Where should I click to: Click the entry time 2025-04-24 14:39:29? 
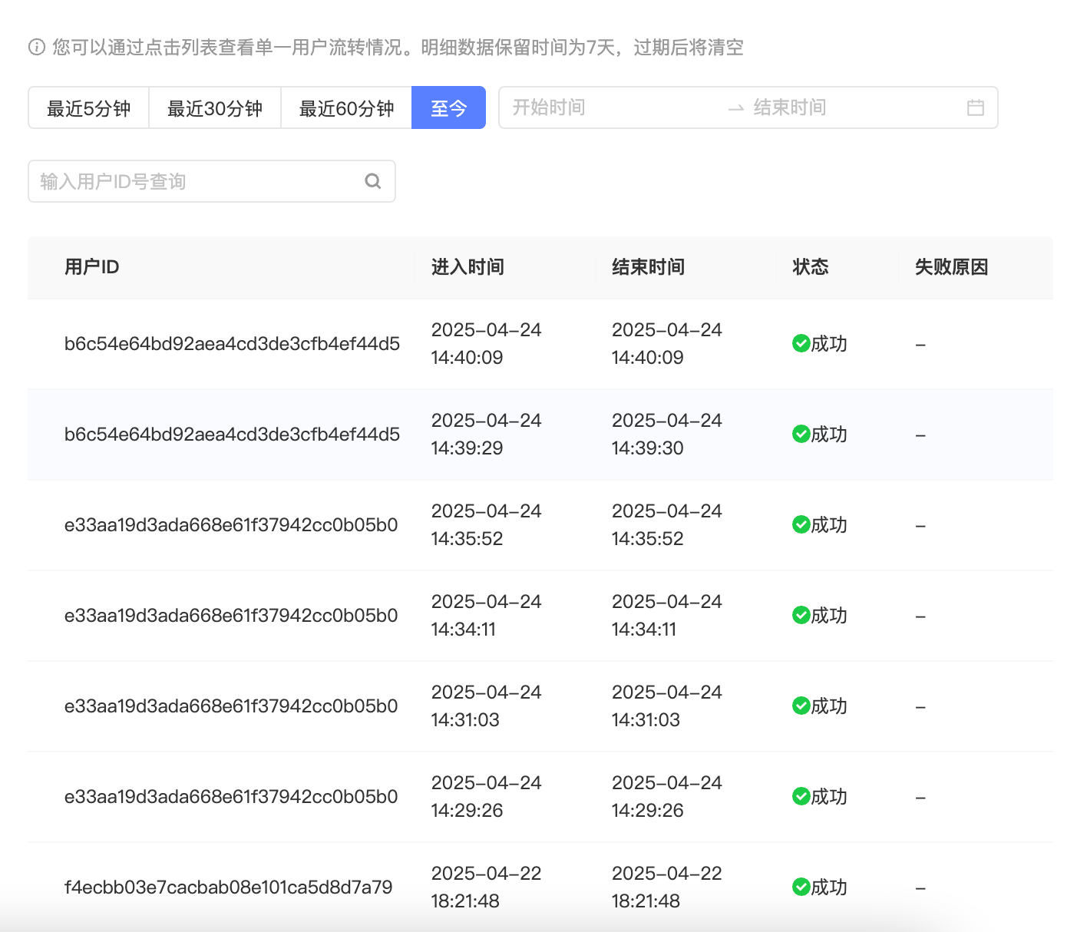[x=487, y=435]
